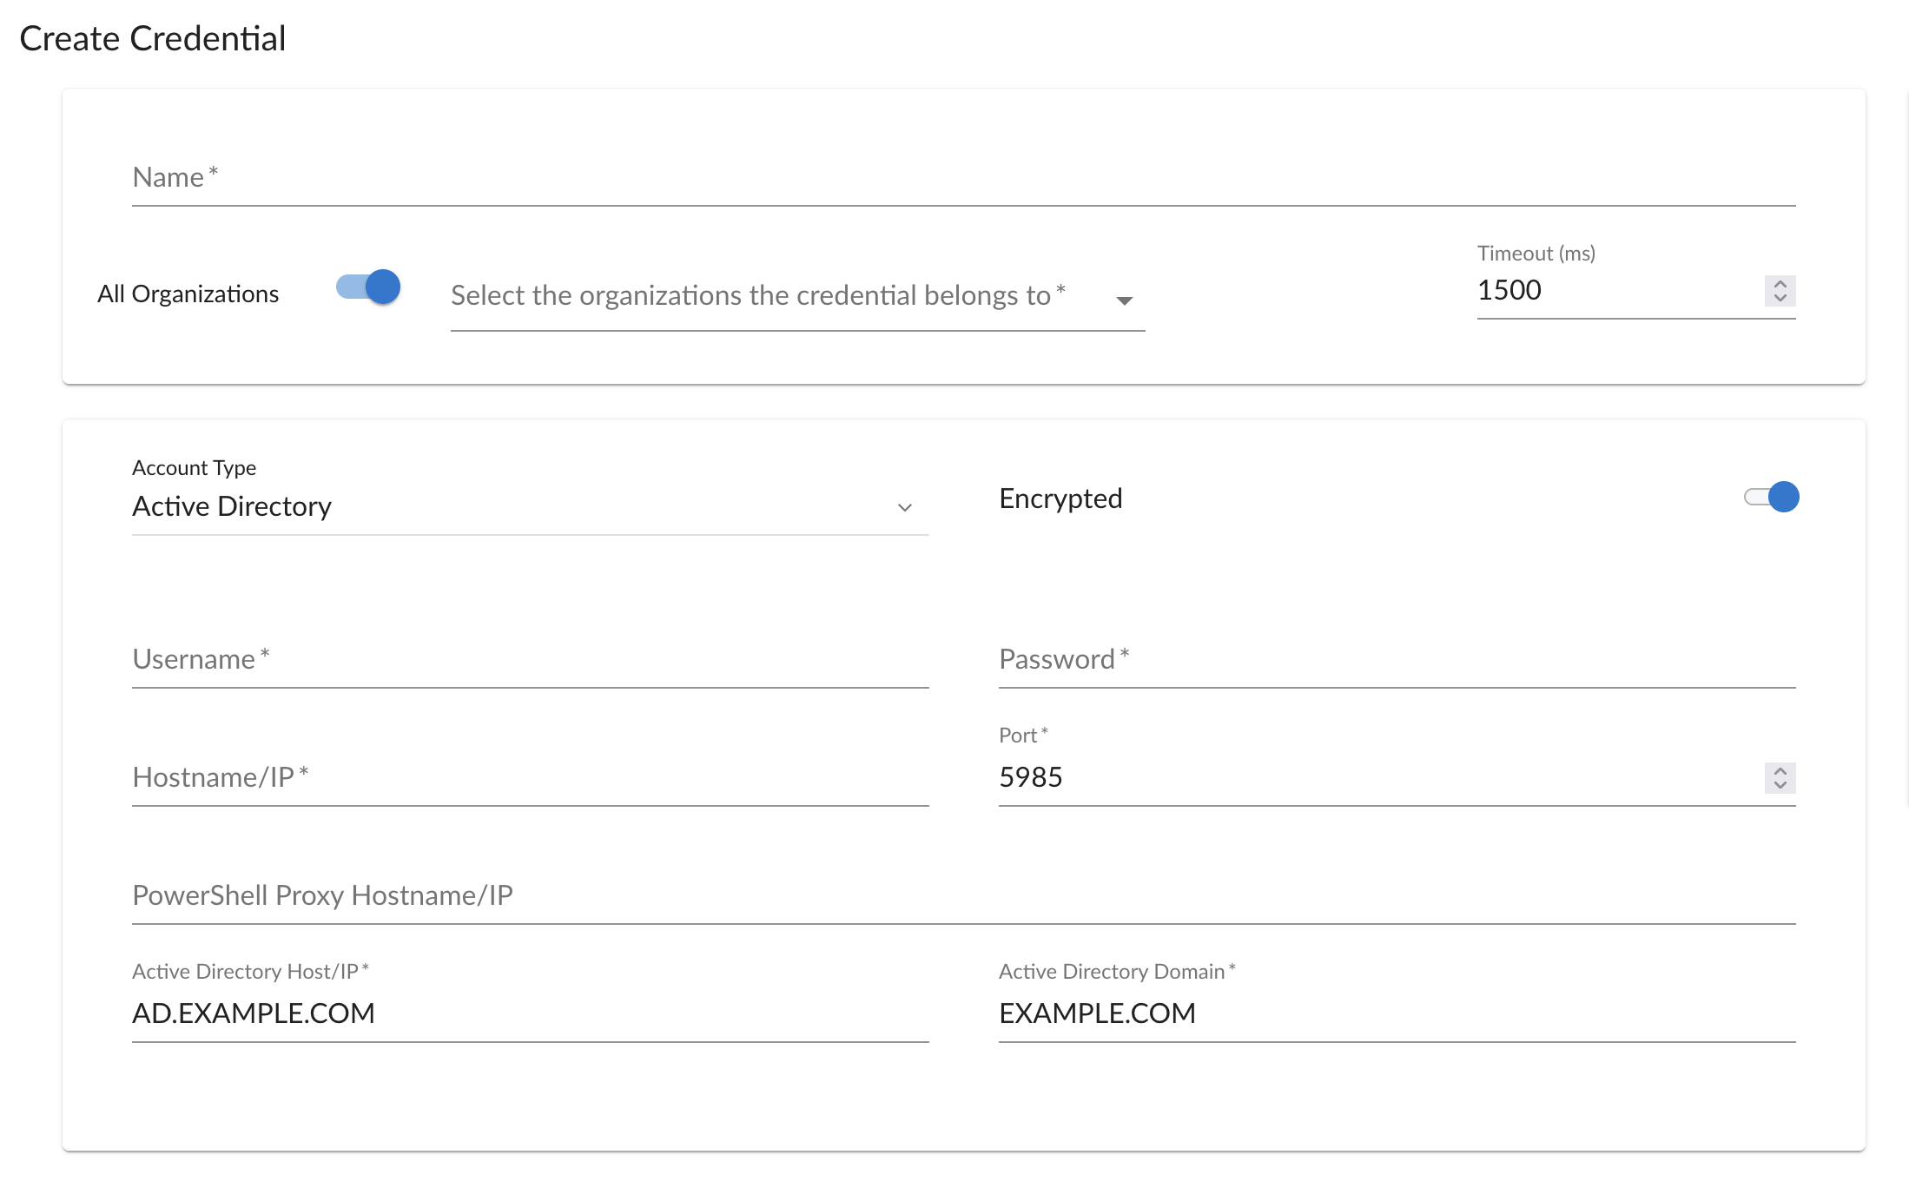Click the PowerShell Proxy Hostname/IP field
The height and width of the screenshot is (1188, 1909).
coord(962,896)
